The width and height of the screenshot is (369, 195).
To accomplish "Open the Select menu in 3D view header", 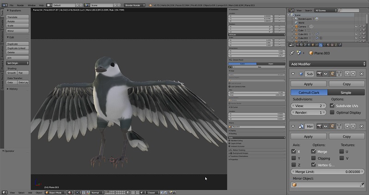I will pyautogui.click(x=21, y=193).
